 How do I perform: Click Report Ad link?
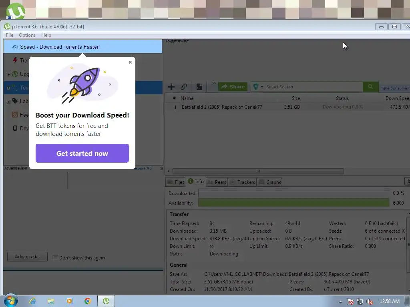[x=143, y=168]
